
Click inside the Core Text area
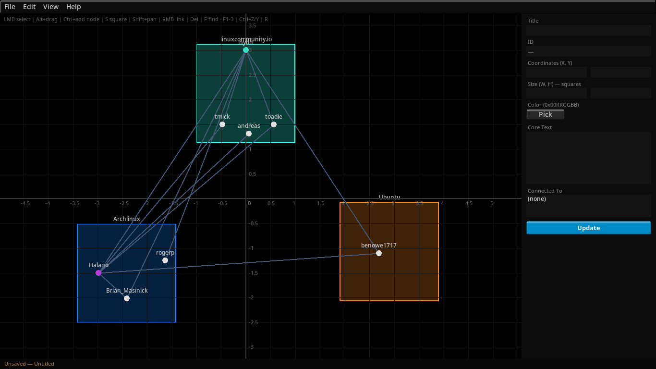[589, 158]
